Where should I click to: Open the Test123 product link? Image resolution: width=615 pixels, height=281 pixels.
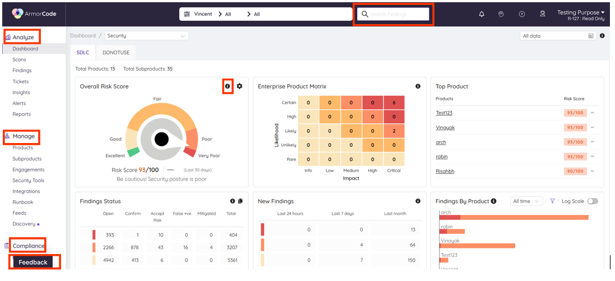coord(445,113)
